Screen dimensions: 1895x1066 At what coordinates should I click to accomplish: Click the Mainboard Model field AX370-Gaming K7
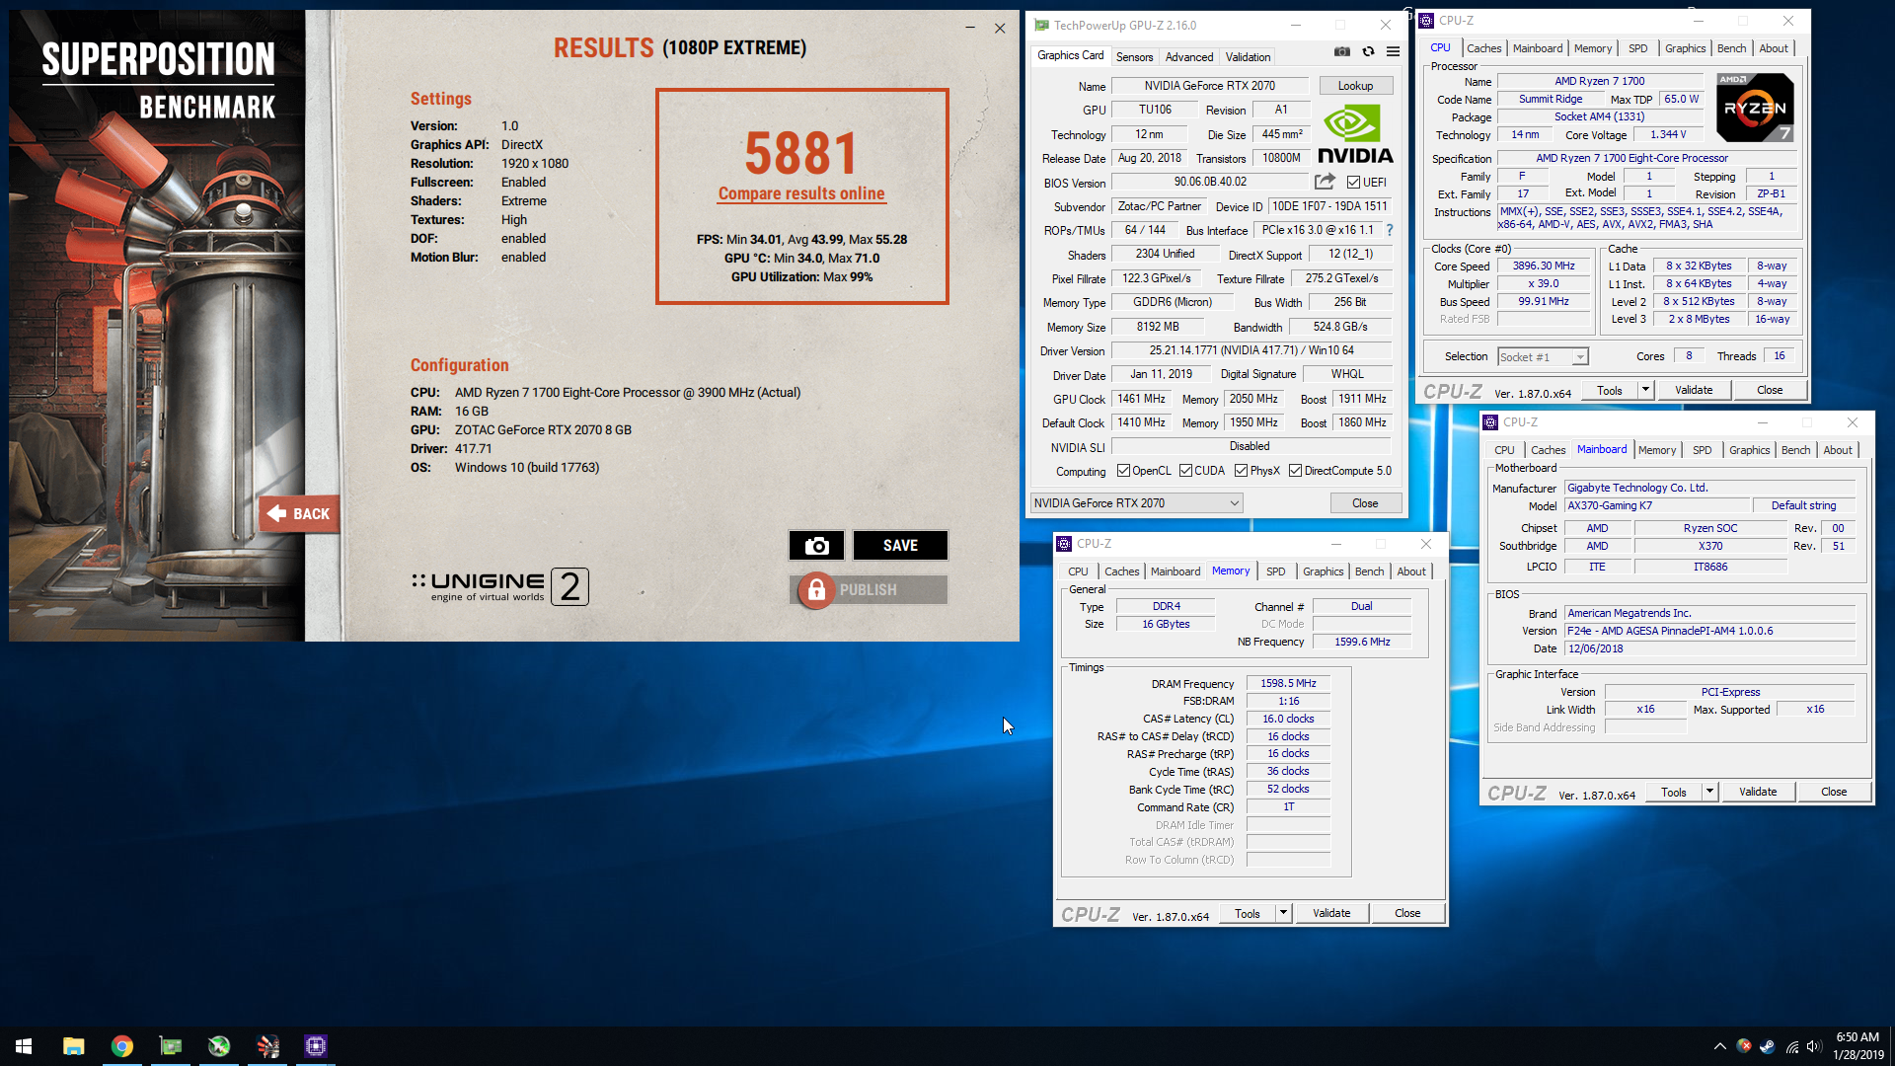coord(1657,505)
